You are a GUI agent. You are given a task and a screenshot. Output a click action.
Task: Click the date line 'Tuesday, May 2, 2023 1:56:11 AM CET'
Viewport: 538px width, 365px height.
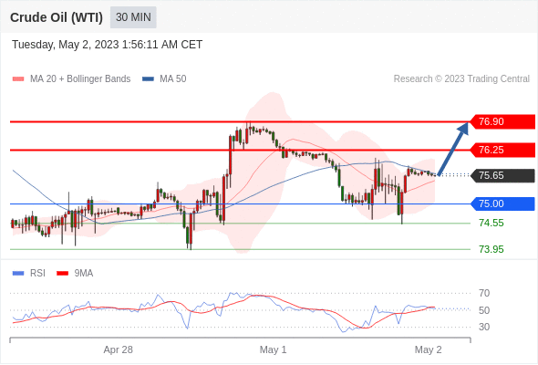[107, 45]
